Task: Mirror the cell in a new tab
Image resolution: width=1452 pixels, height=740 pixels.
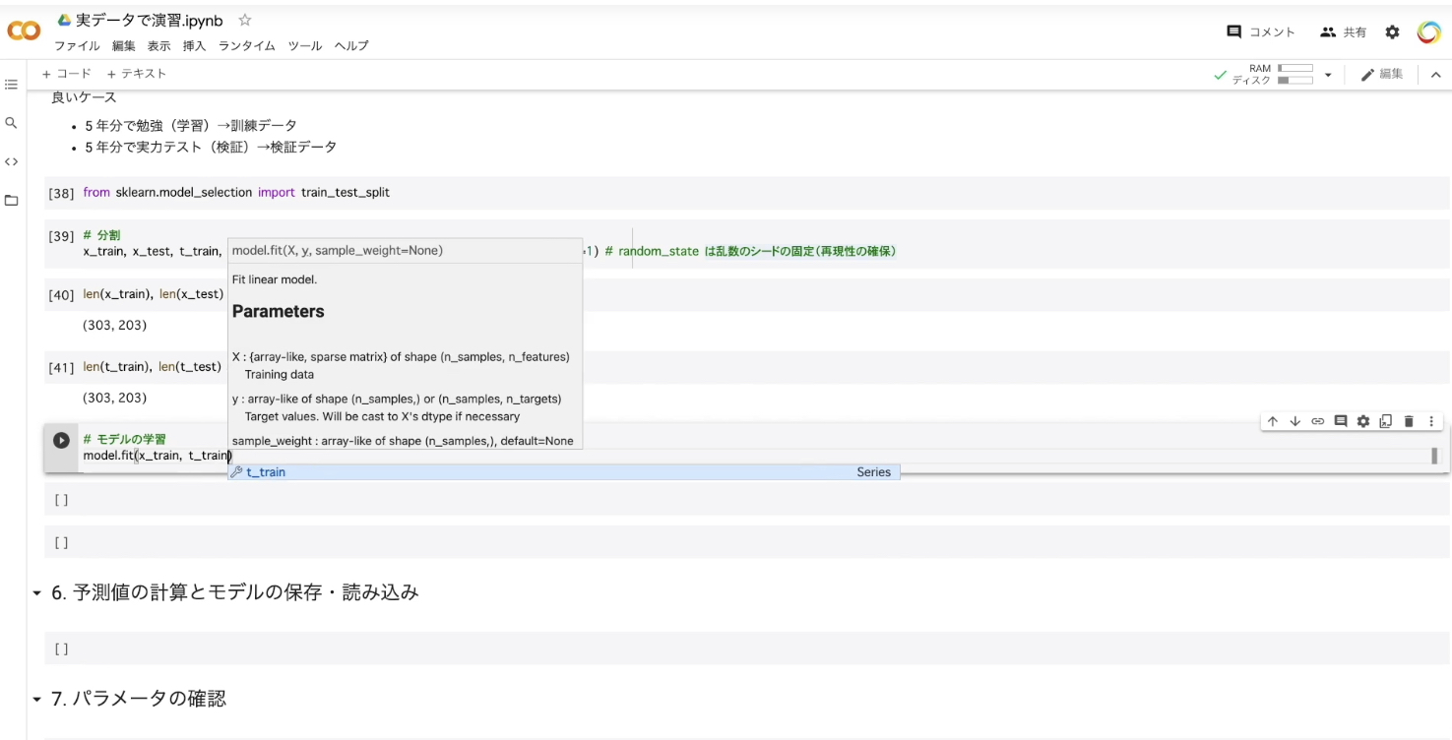Action: (x=1386, y=420)
